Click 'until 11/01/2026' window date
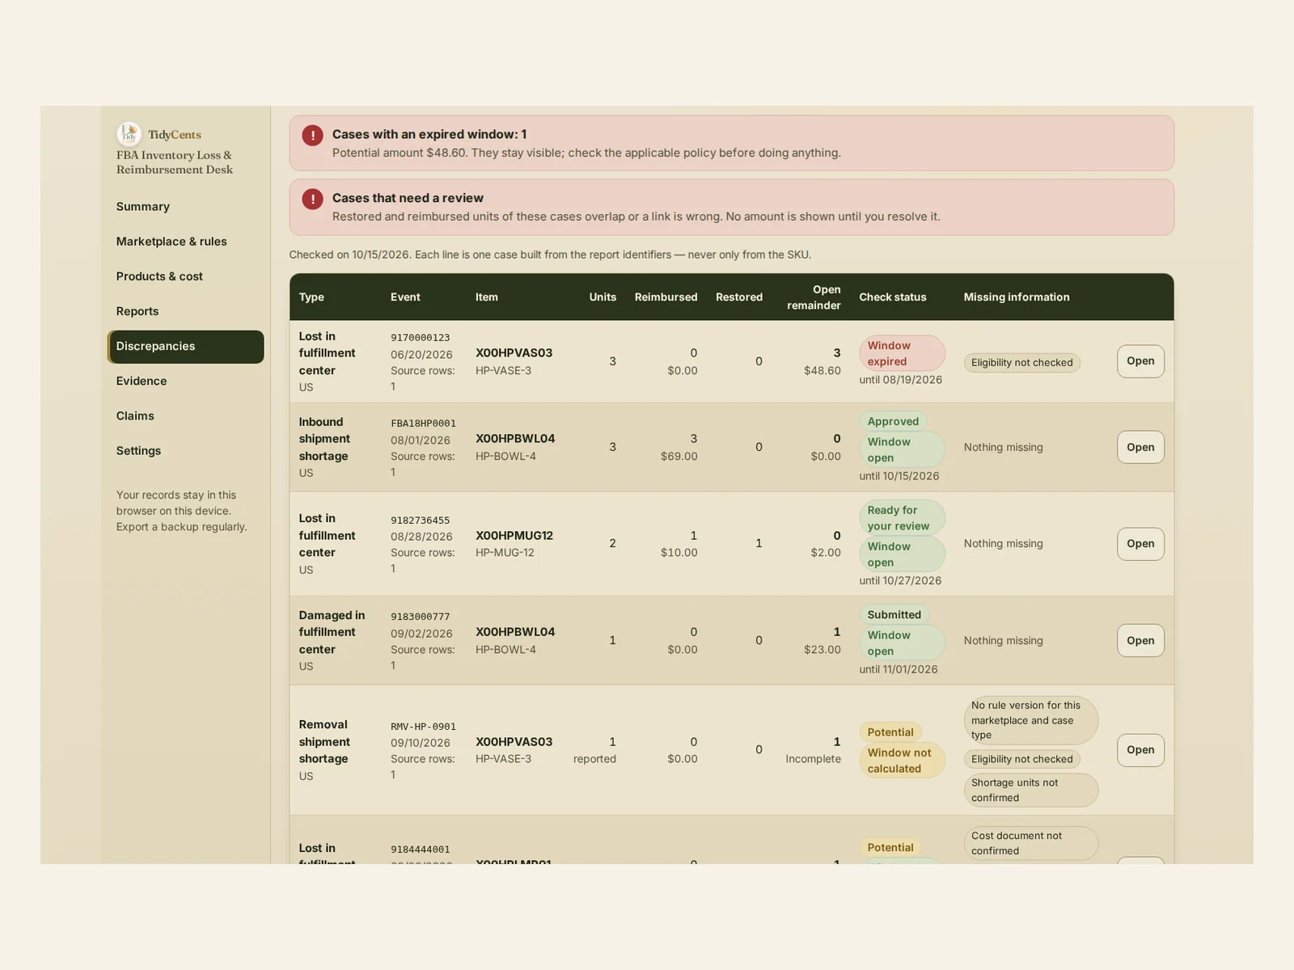The width and height of the screenshot is (1294, 970). point(899,670)
